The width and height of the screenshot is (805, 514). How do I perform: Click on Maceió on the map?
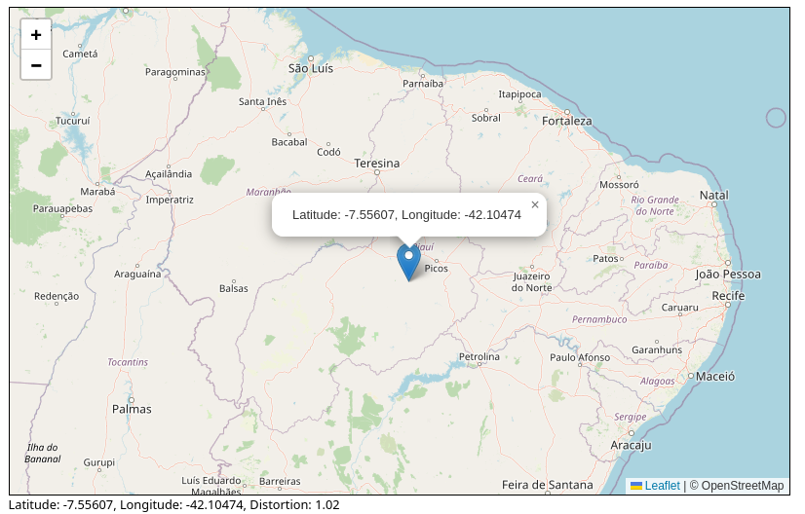(716, 376)
